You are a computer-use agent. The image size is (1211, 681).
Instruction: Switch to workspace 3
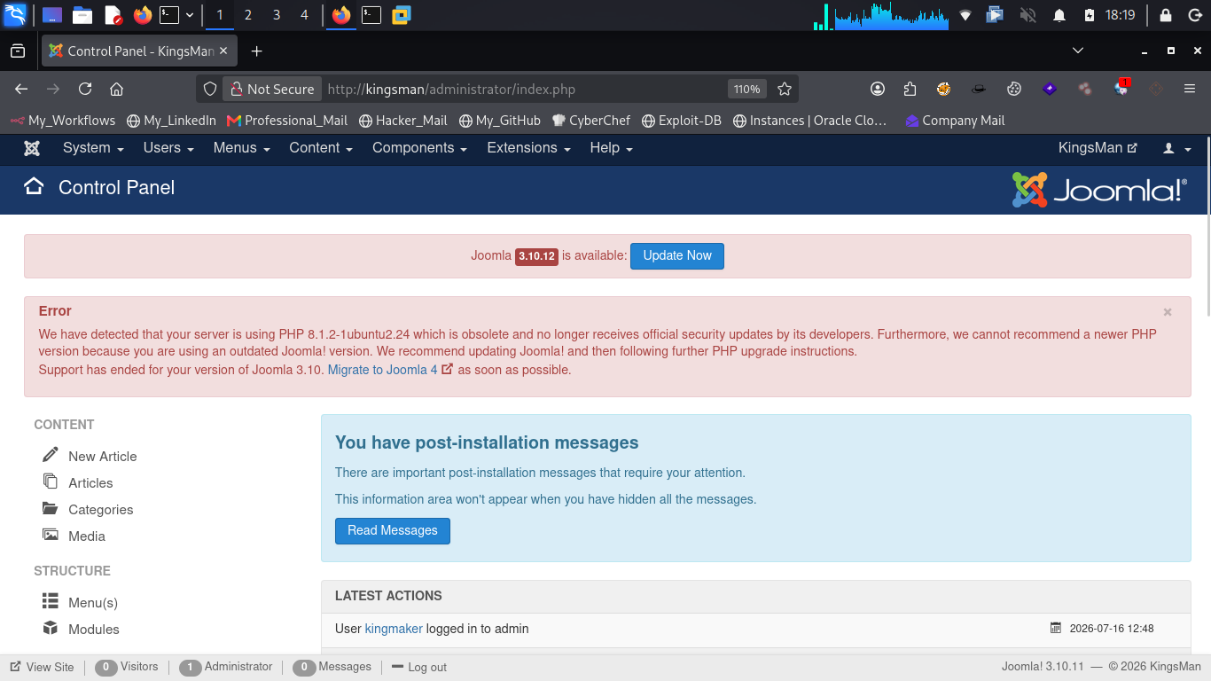277,15
